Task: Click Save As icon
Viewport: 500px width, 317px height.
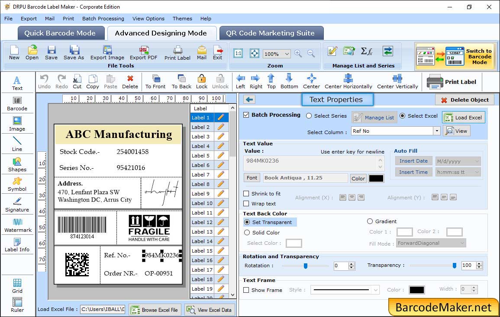Action: click(74, 53)
